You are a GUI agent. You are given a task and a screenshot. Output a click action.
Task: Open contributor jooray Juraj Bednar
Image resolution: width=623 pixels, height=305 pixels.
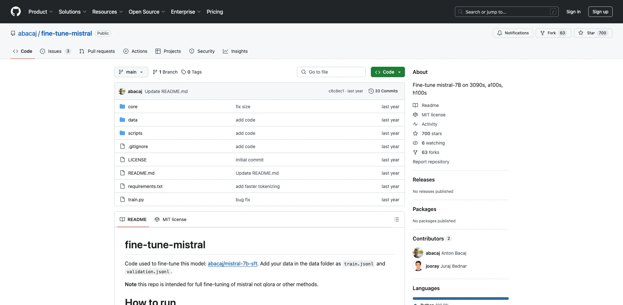coord(446,266)
